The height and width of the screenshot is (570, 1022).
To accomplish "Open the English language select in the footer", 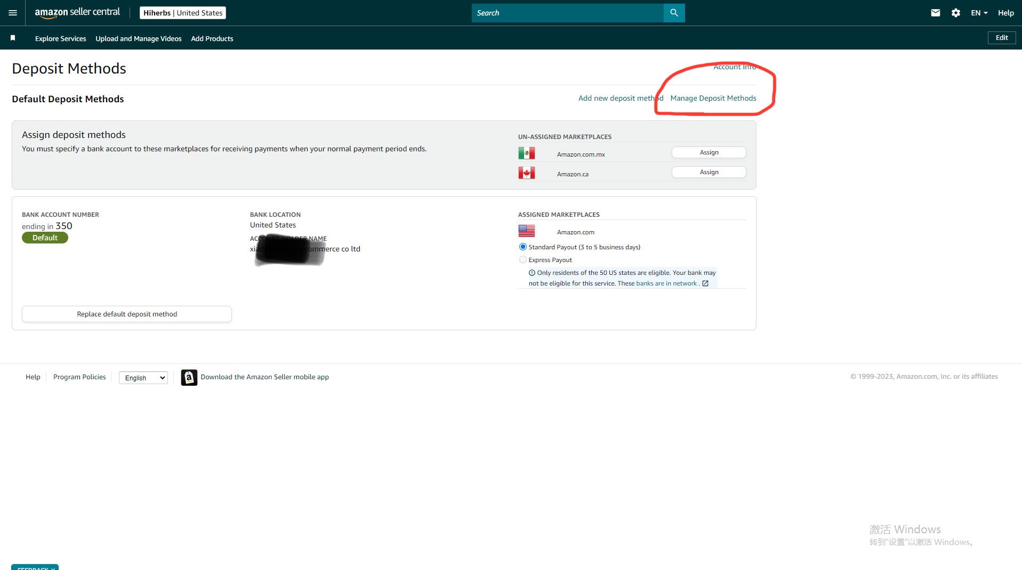I will click(143, 378).
